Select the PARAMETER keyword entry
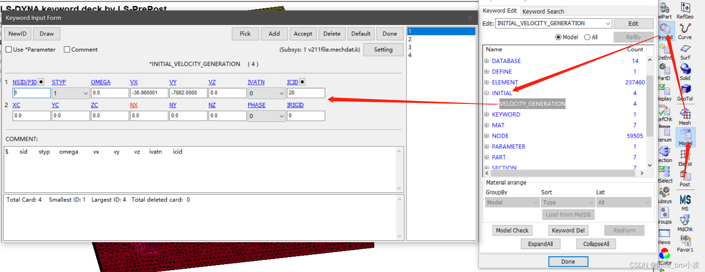The height and width of the screenshot is (272, 705). coord(508,147)
